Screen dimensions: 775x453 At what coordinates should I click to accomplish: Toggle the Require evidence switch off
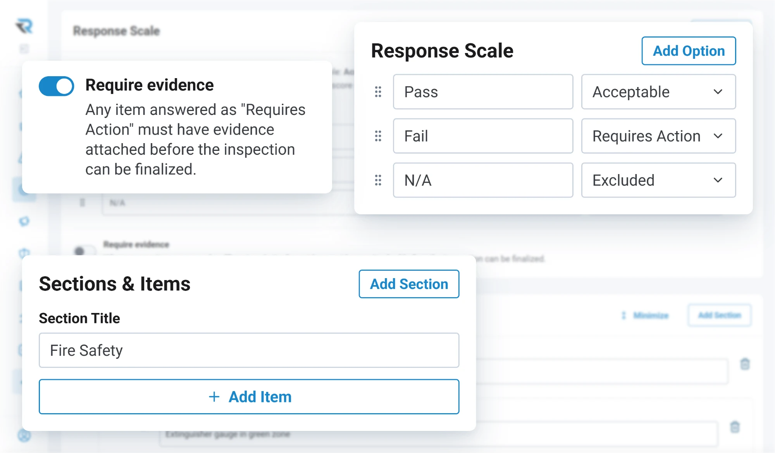pyautogui.click(x=56, y=86)
